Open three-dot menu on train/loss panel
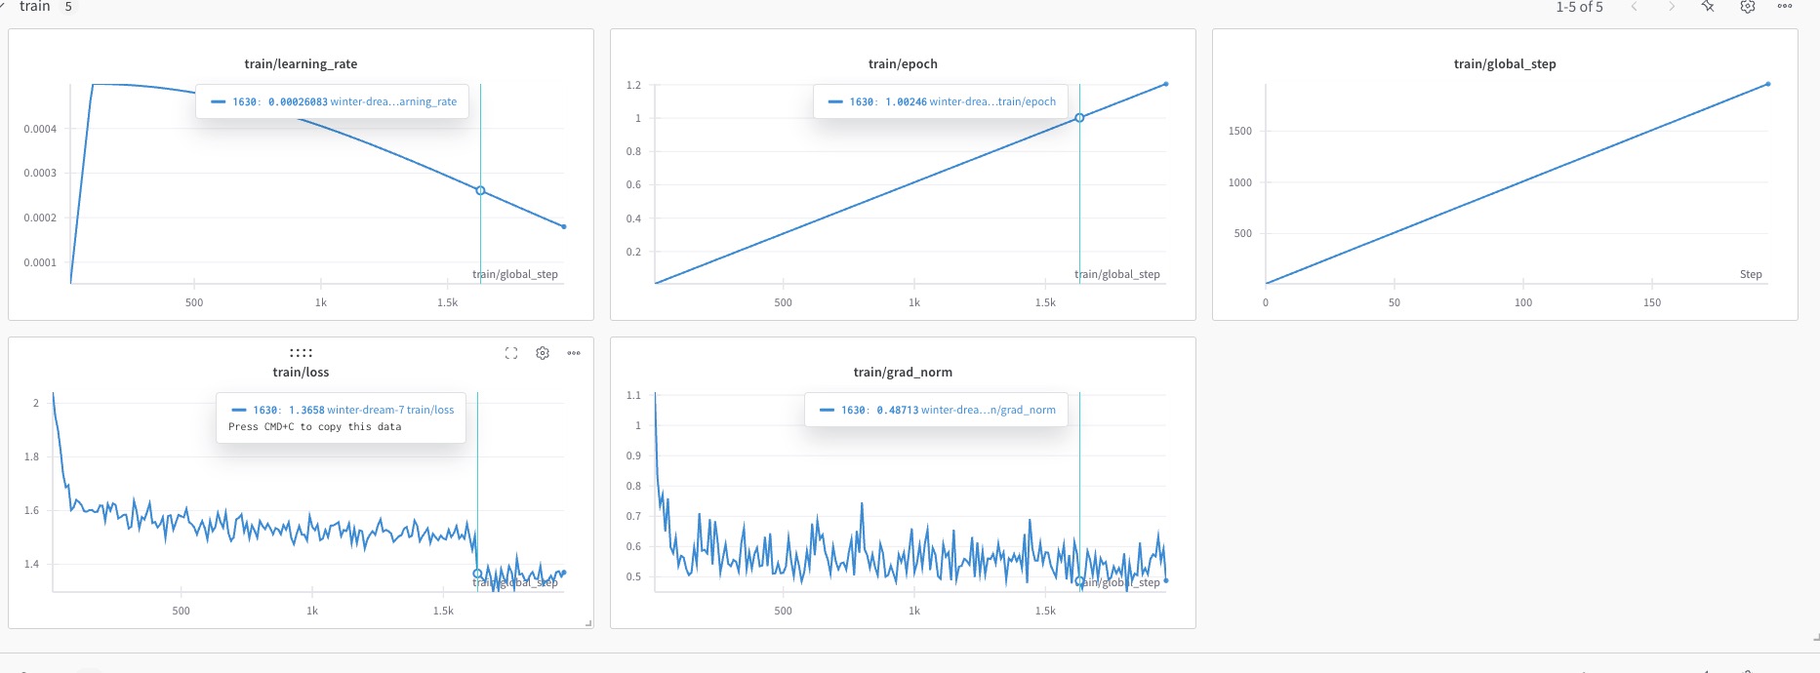Screen dimensions: 1820x673 click(574, 353)
